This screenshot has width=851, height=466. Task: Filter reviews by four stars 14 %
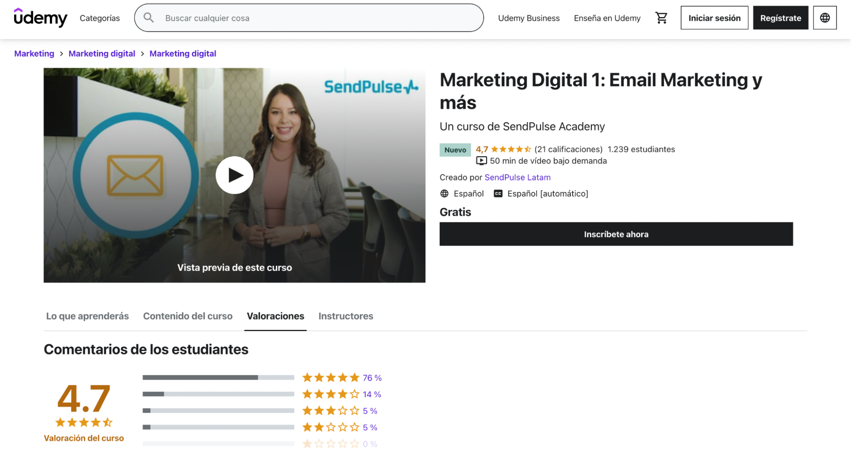coord(262,394)
